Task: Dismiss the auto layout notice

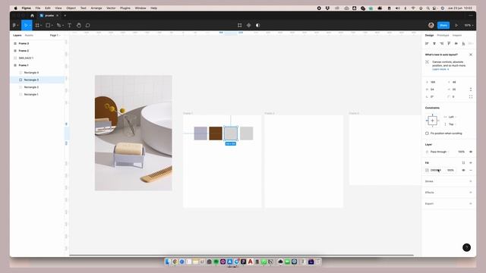Action: [471, 55]
